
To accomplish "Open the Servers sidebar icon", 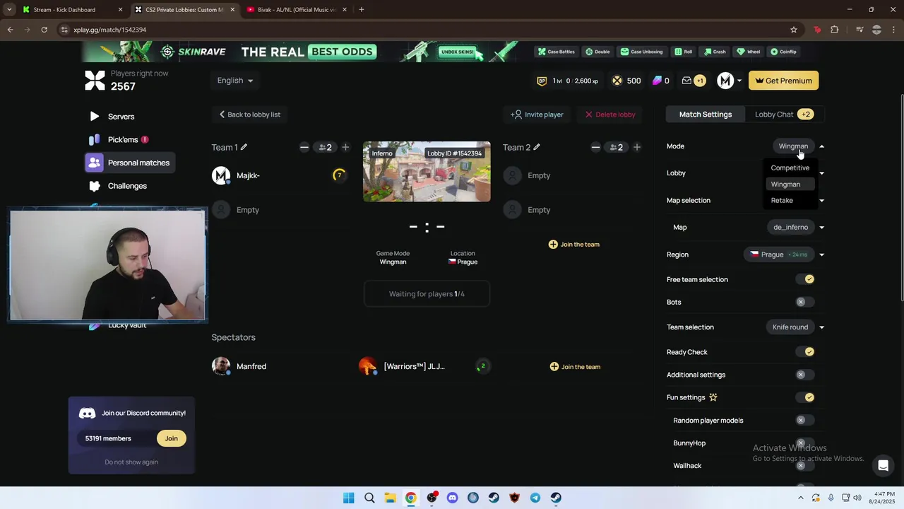I will [95, 117].
